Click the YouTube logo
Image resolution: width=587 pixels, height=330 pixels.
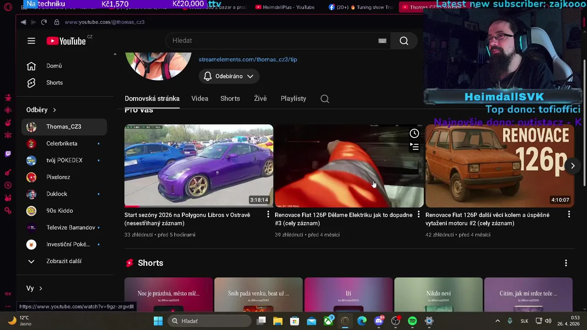[66, 41]
